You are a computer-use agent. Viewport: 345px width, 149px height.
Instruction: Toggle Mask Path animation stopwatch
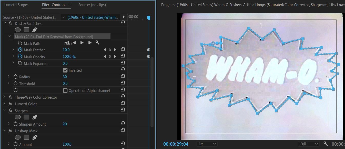coord(20,43)
